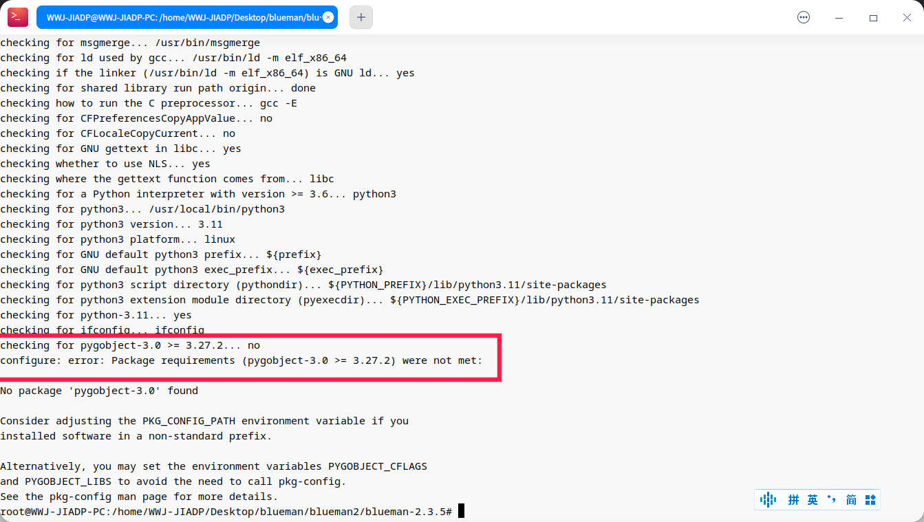Screen dimensions: 924x522
Task: Click the 'checking for pygobject-3.0' line
Action: (130, 345)
